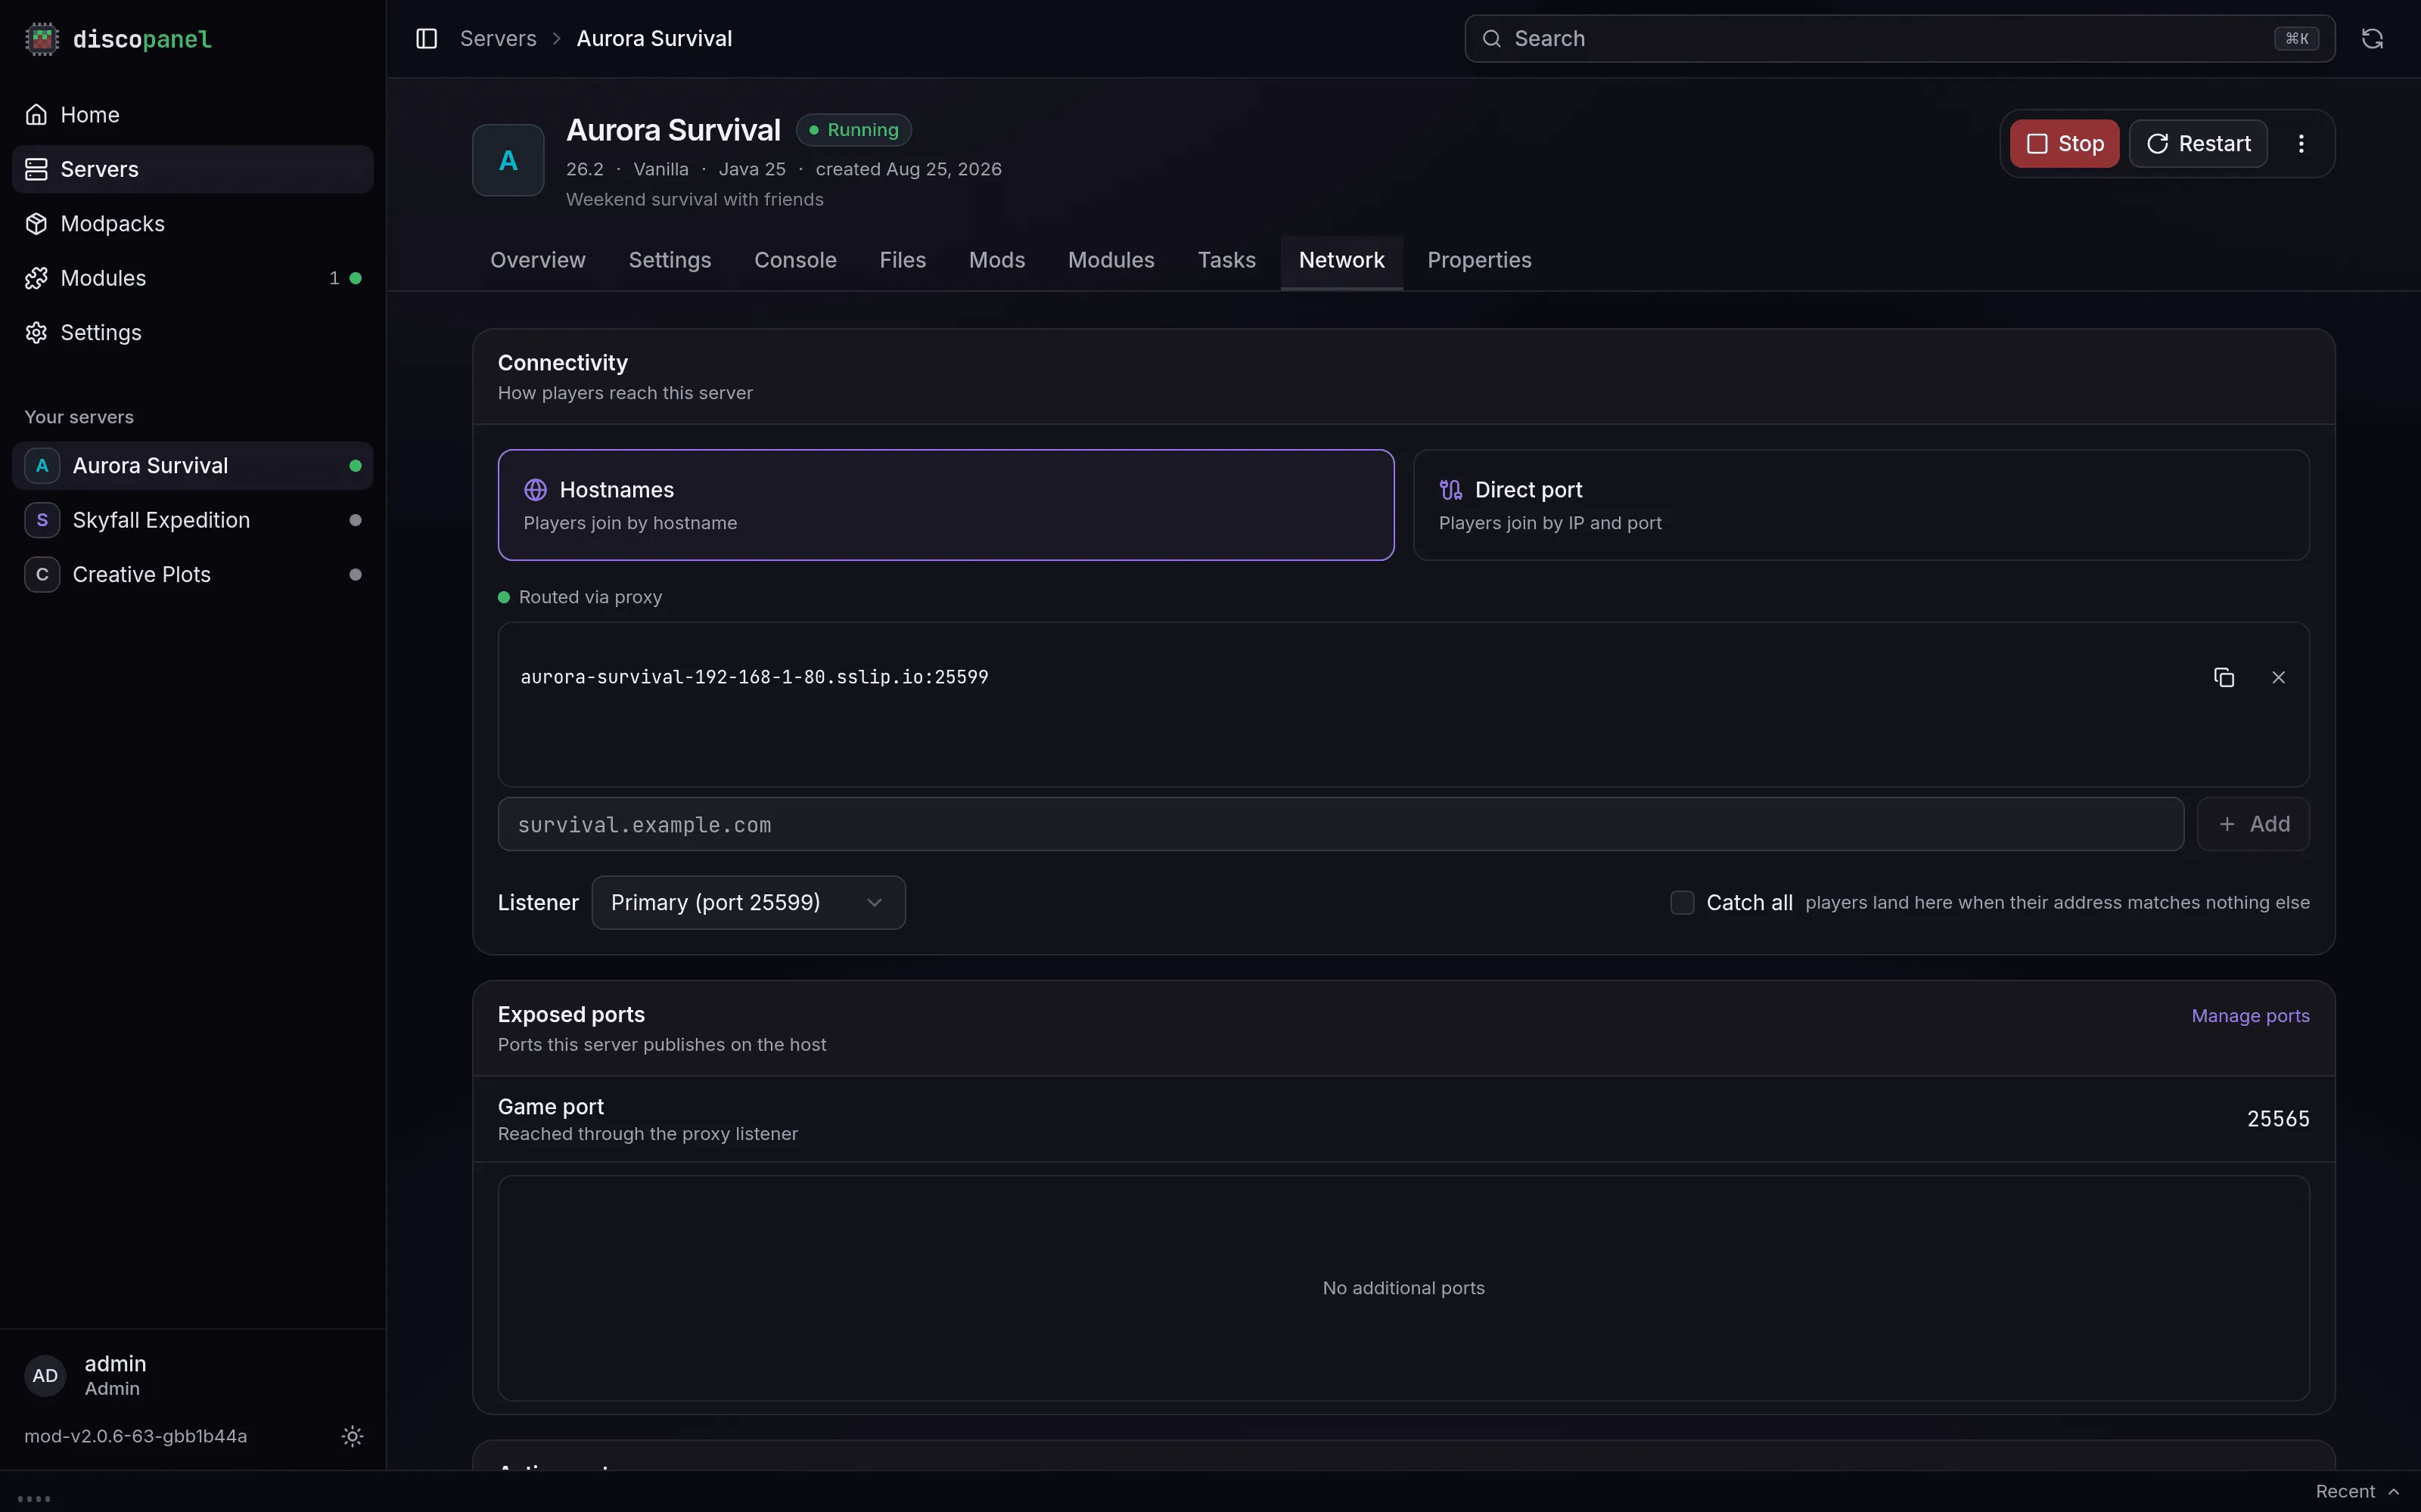Screen dimensions: 2421x1512
Task: Switch to the Overview tab
Action: [x=537, y=260]
